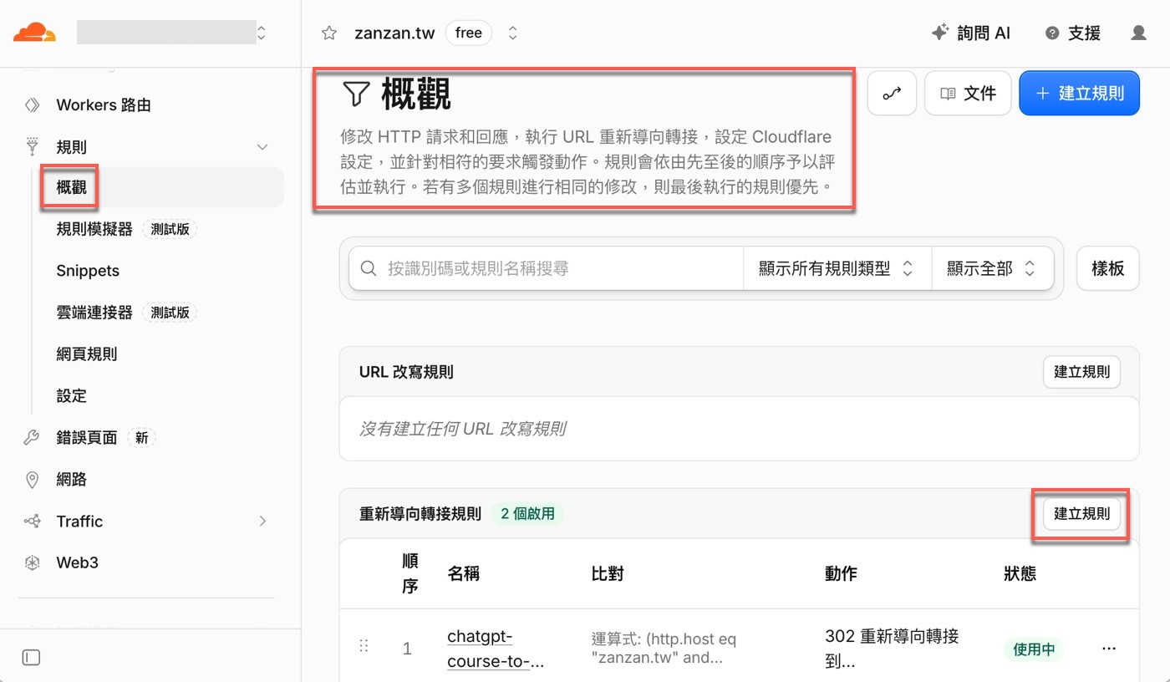
Task: Grab the drag handle of rule 1
Action: [x=364, y=646]
